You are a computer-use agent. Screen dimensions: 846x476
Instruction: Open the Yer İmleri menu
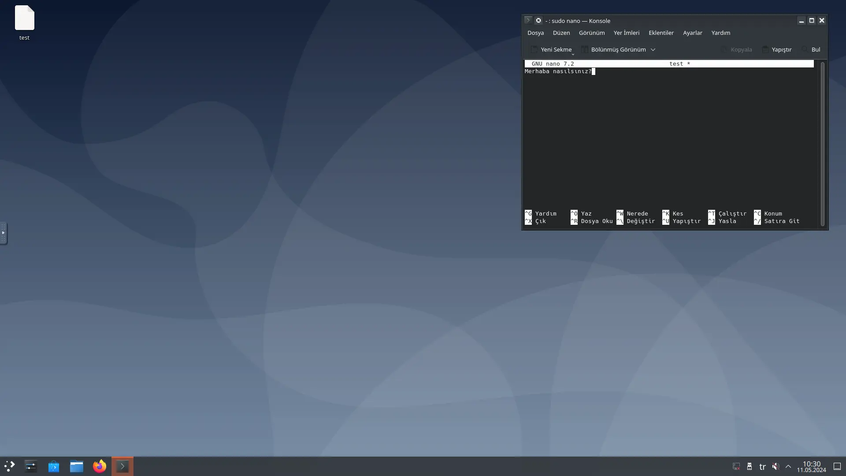pyautogui.click(x=627, y=33)
